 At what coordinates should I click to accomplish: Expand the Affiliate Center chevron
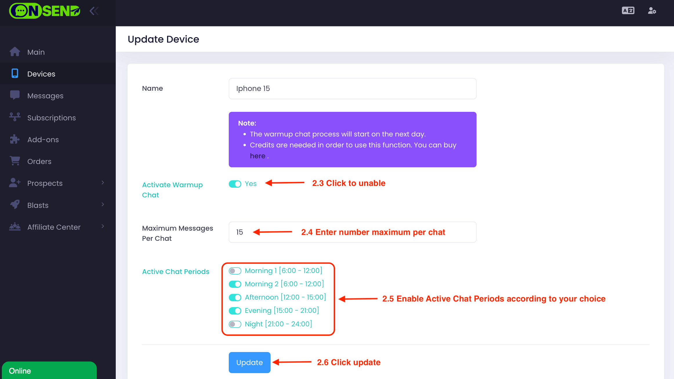[x=103, y=226]
